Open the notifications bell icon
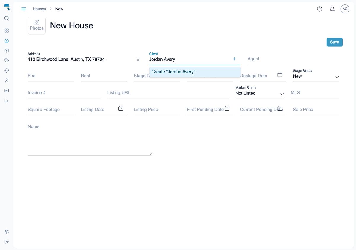The image size is (356, 250). [332, 9]
